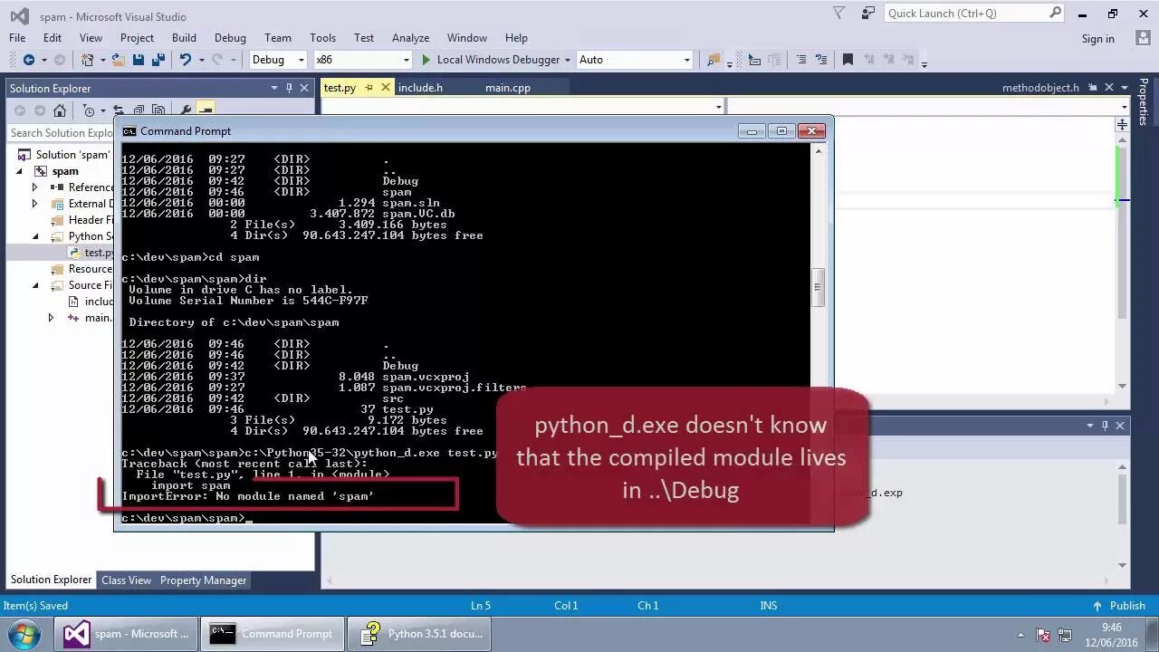Click the Open File folder icon
The height and width of the screenshot is (652, 1159).
click(x=120, y=60)
